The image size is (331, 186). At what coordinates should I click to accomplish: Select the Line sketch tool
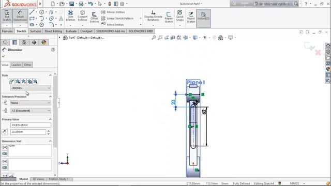point(32,12)
